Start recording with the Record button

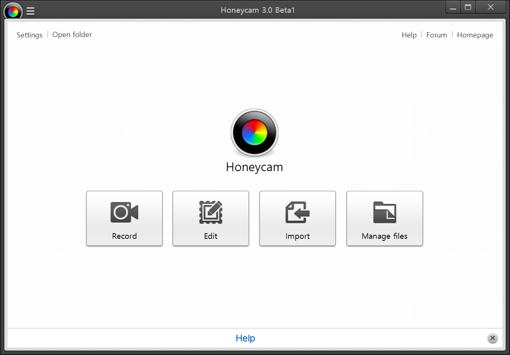(124, 218)
